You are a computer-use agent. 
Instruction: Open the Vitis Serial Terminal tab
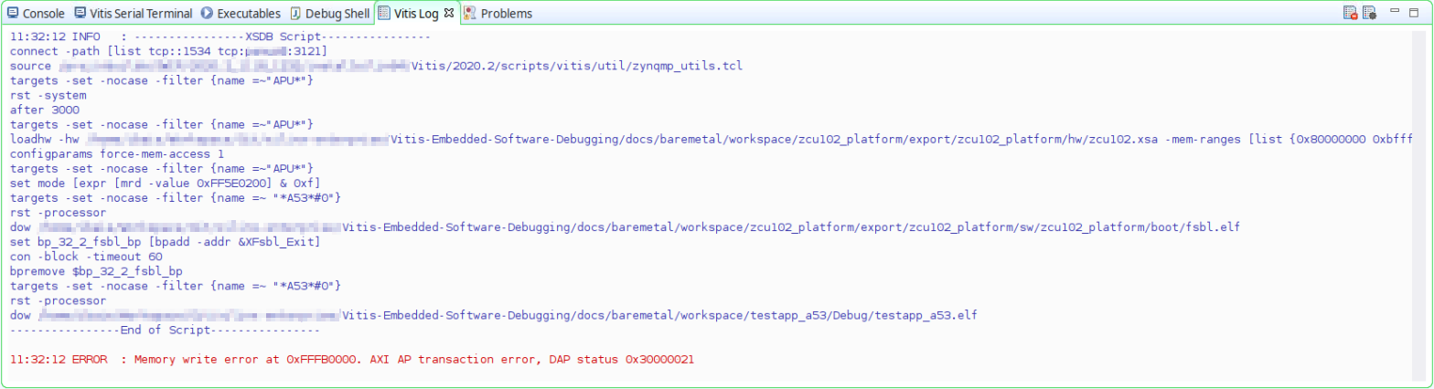[134, 14]
